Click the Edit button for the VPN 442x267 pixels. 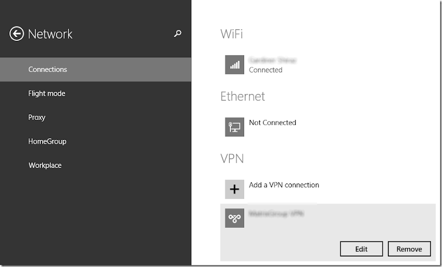point(361,249)
